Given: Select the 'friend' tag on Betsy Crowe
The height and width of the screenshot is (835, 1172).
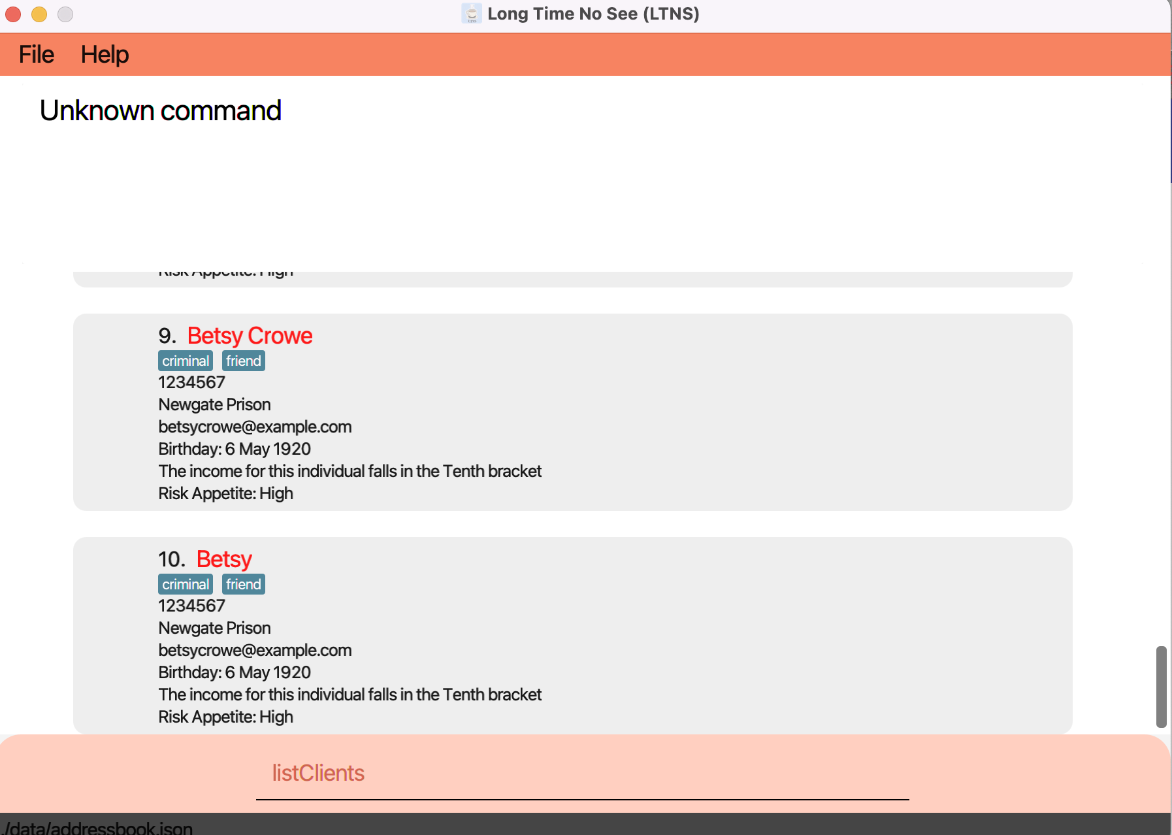Looking at the screenshot, I should tap(243, 360).
